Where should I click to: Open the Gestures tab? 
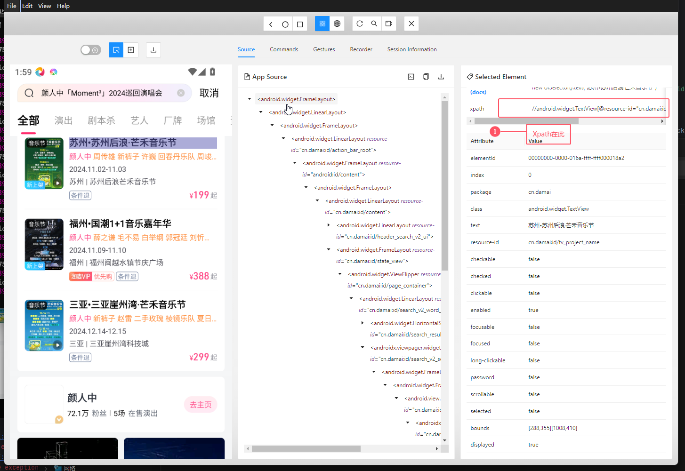pyautogui.click(x=324, y=49)
